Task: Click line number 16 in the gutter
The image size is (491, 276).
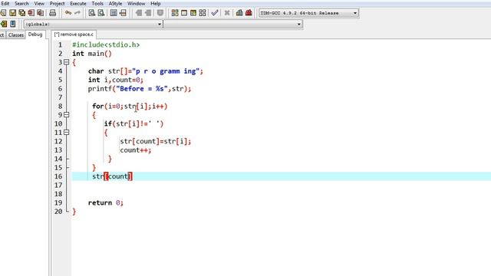Action: click(58, 176)
